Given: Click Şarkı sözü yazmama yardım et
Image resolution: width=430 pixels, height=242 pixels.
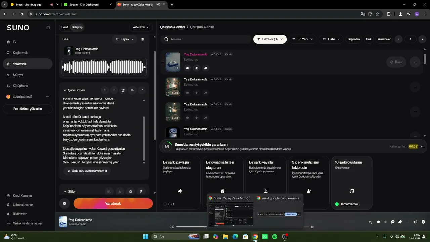Looking at the screenshot, I should 87,171.
